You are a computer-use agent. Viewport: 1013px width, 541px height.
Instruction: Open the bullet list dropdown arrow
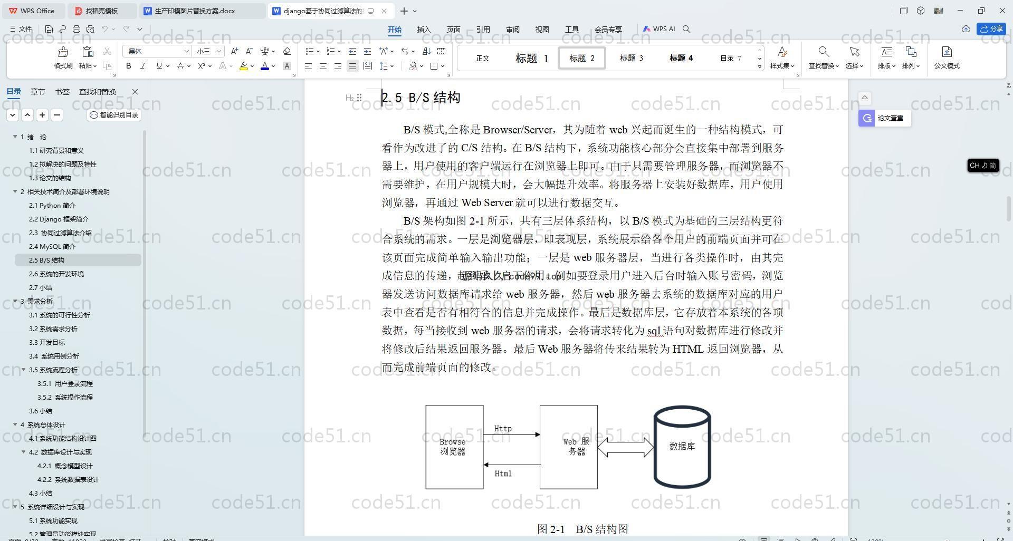[318, 51]
